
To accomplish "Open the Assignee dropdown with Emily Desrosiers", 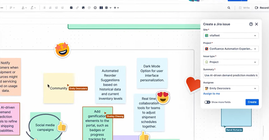I will [x=231, y=88].
